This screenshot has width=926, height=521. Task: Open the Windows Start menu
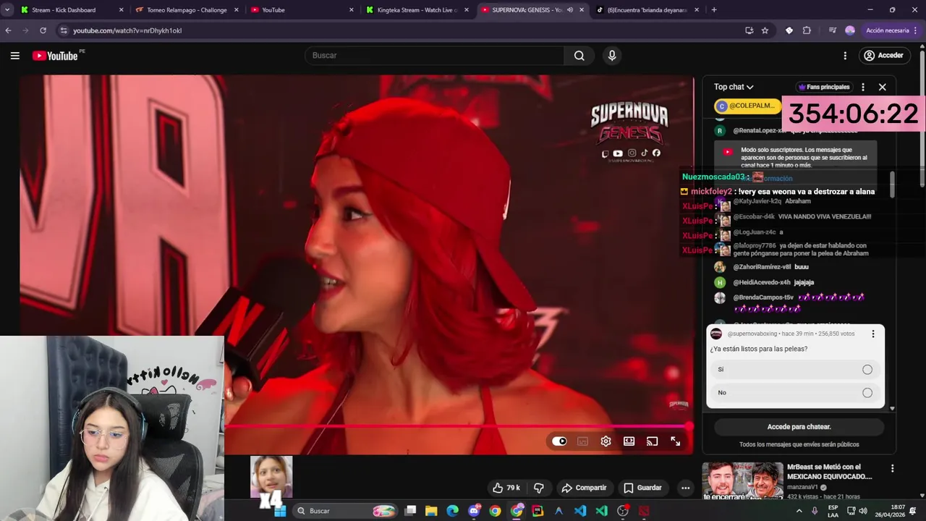[x=280, y=511]
